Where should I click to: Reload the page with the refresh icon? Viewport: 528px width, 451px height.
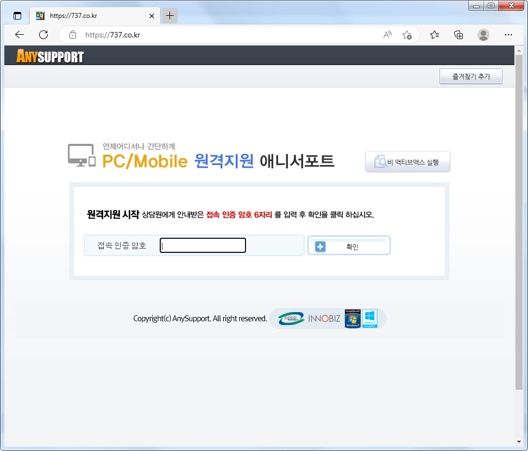click(x=43, y=35)
